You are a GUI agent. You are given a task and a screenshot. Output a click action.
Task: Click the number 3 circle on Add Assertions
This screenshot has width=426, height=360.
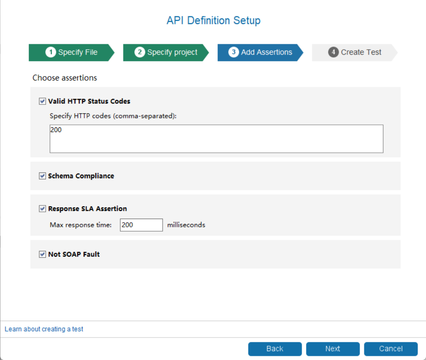tap(234, 52)
